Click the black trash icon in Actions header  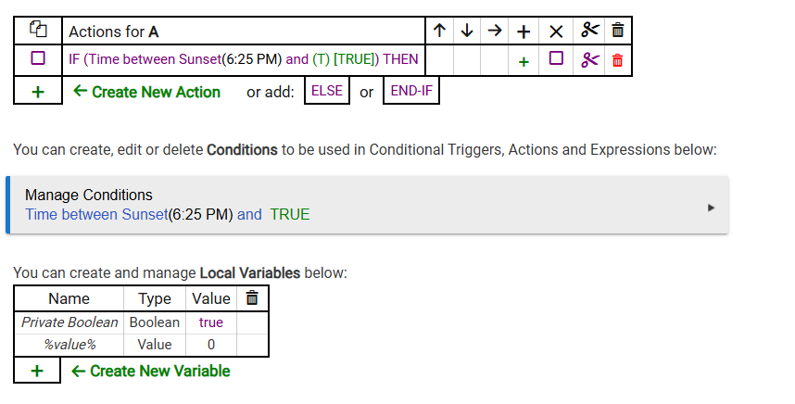tap(618, 31)
